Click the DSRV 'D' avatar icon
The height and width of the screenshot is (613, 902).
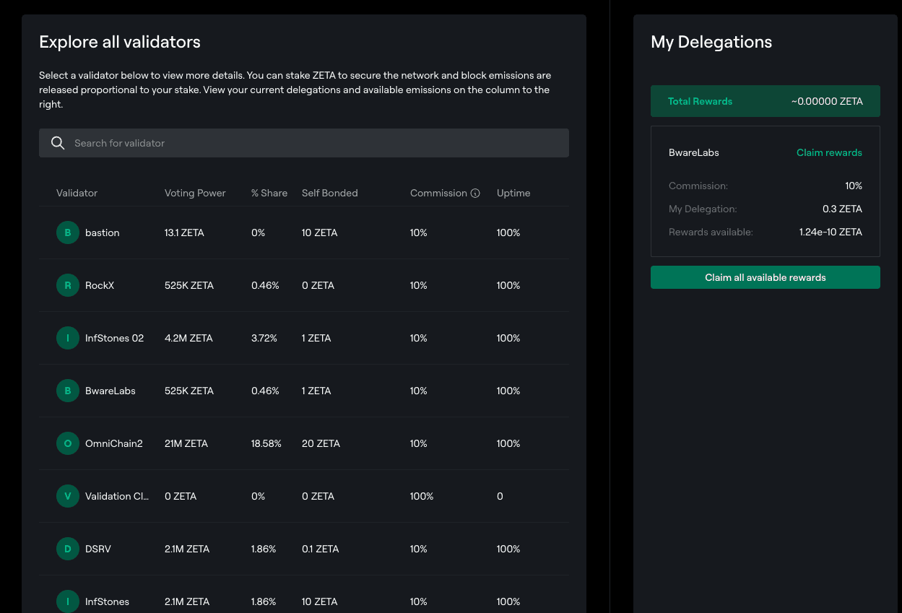68,549
